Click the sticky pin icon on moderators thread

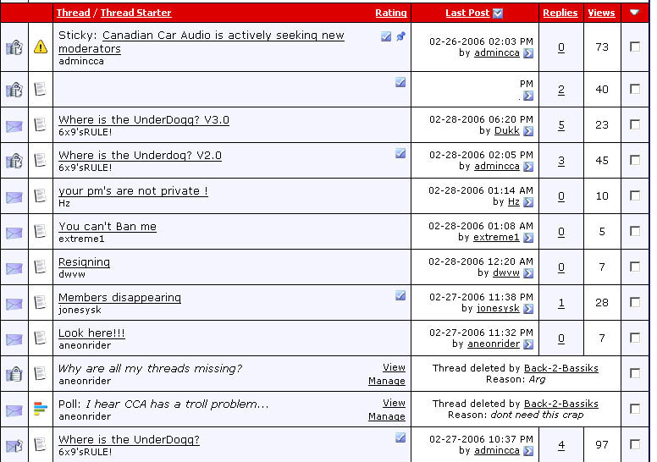[400, 36]
